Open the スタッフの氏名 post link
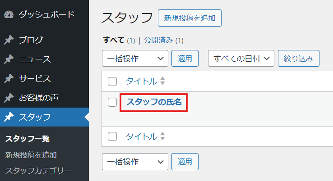Screen dimensions: 333x181 click(x=154, y=102)
